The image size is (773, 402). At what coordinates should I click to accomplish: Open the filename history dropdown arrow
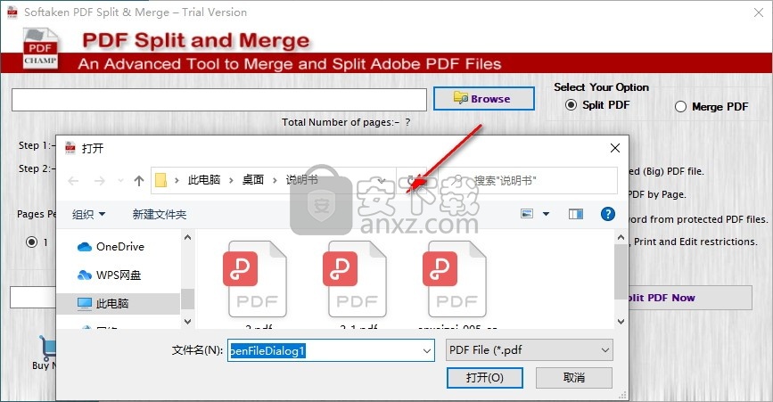click(x=427, y=351)
